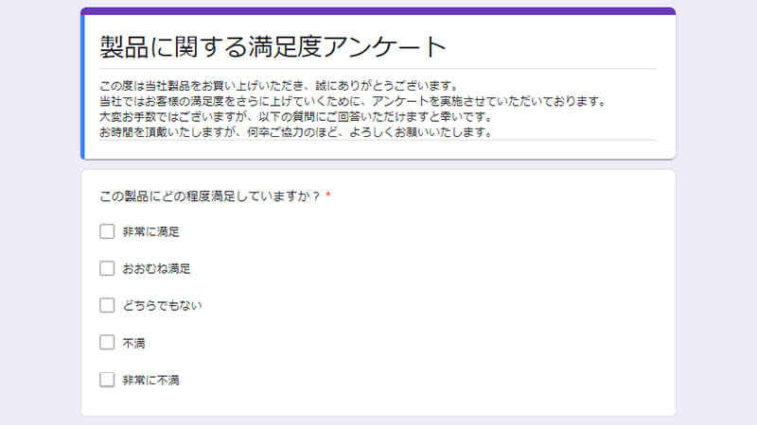
Task: Click the purple top bar of the header card
Action: [378, 11]
